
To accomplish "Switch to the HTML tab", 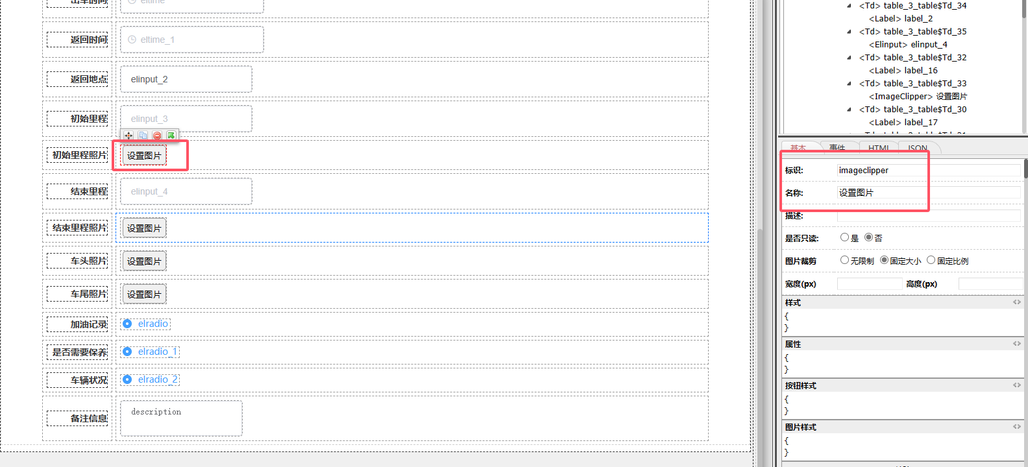I will pyautogui.click(x=879, y=148).
